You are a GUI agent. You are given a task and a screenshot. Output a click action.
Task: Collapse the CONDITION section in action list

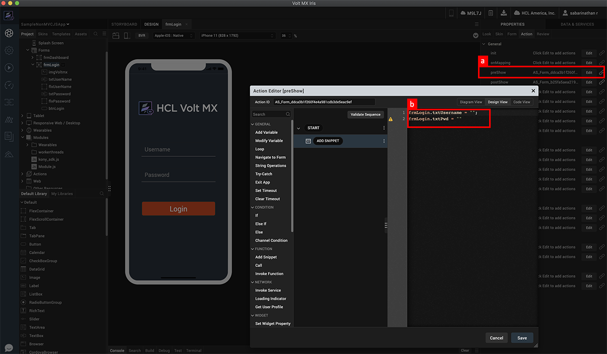tap(253, 207)
